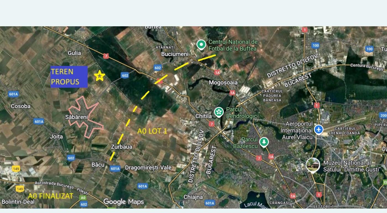Click the Parcul Bazilescu tree icon
The height and width of the screenshot is (213, 387).
[x=264, y=142]
